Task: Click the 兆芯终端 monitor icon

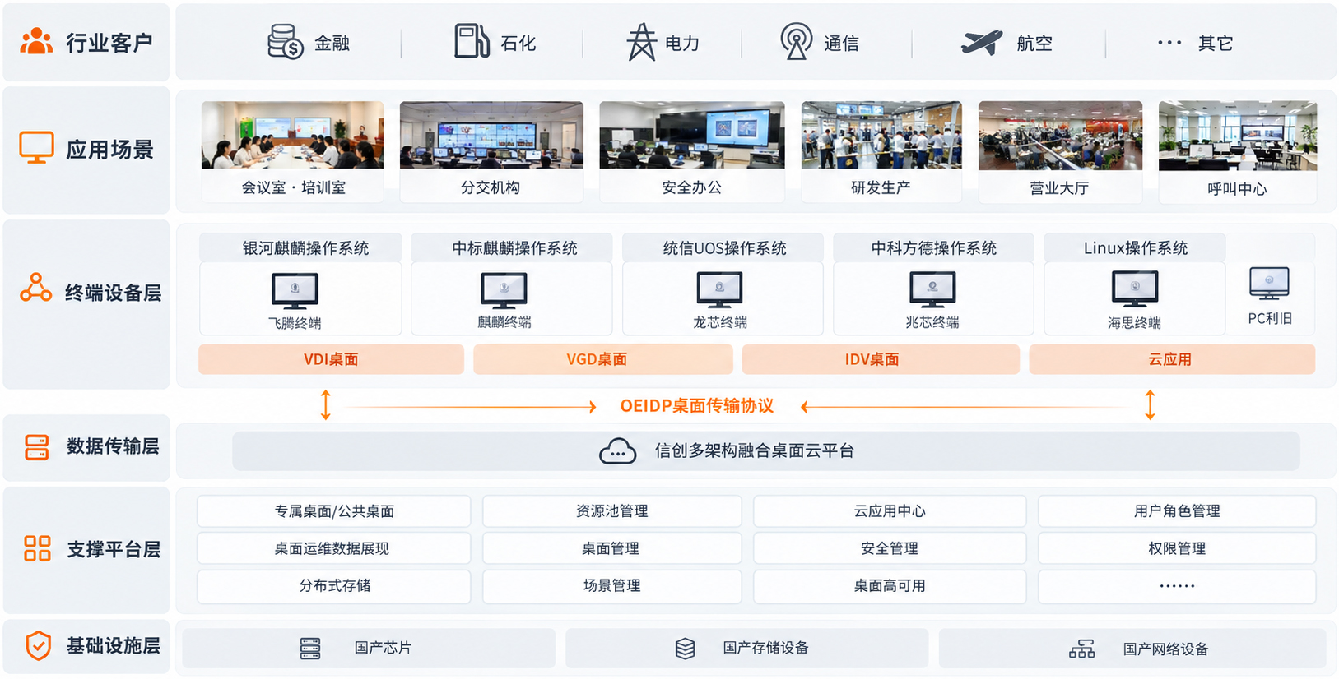Action: pyautogui.click(x=932, y=291)
